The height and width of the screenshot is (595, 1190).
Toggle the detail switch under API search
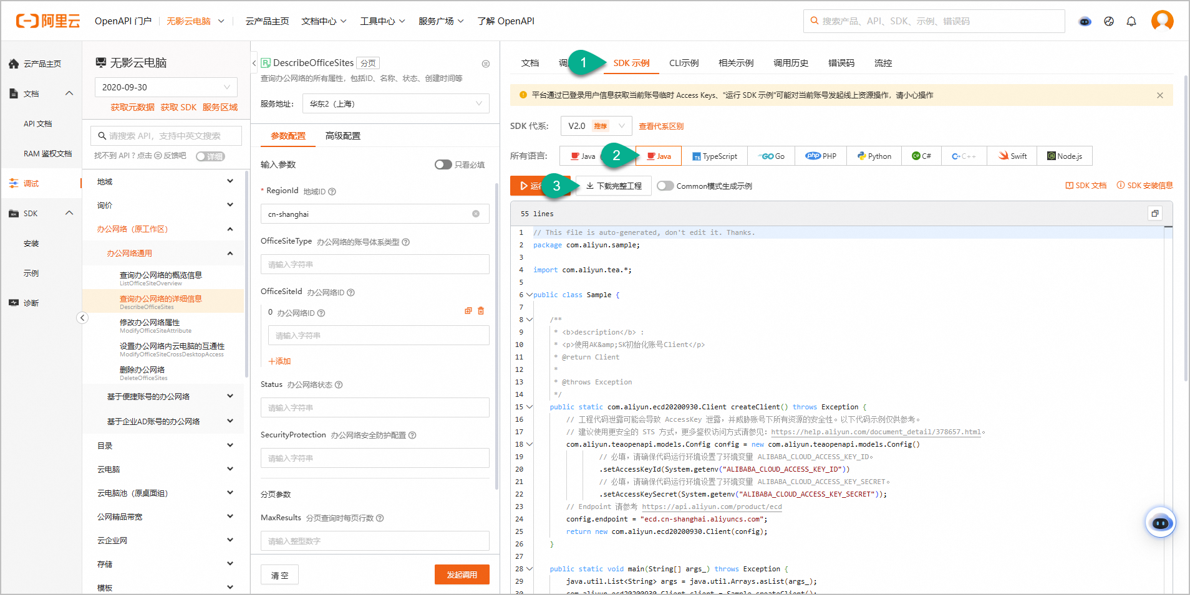[x=210, y=156]
